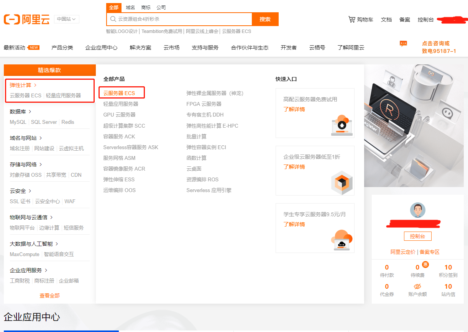Open the 文档 link

386,20
